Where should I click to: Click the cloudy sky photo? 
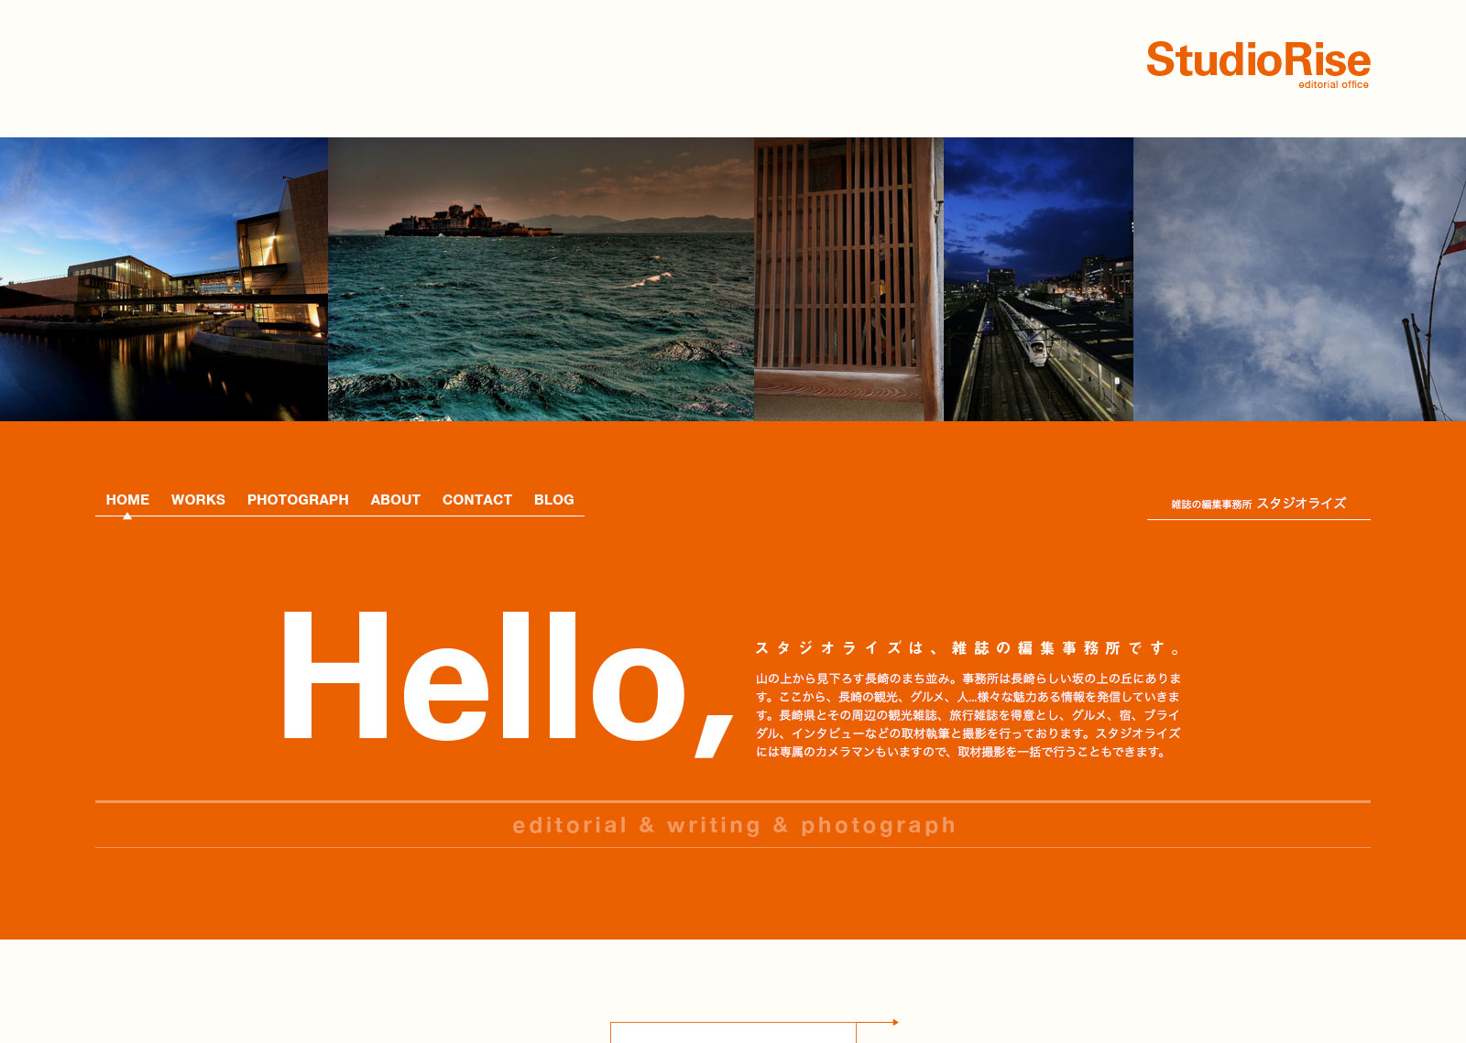tap(1299, 279)
